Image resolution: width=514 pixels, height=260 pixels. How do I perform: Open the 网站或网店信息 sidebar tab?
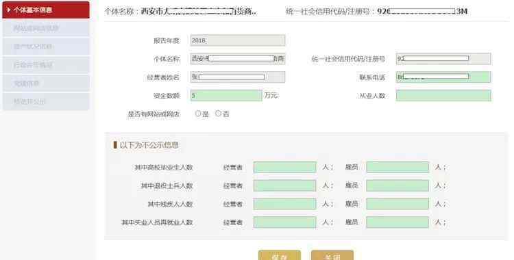pos(45,28)
